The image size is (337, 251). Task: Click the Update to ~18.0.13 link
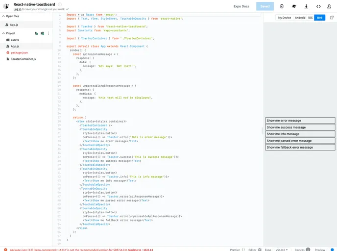[141, 250]
